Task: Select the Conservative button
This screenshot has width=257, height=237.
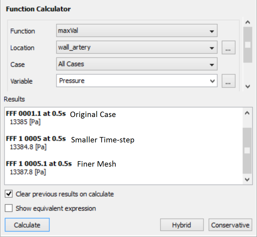Action: tap(230, 225)
